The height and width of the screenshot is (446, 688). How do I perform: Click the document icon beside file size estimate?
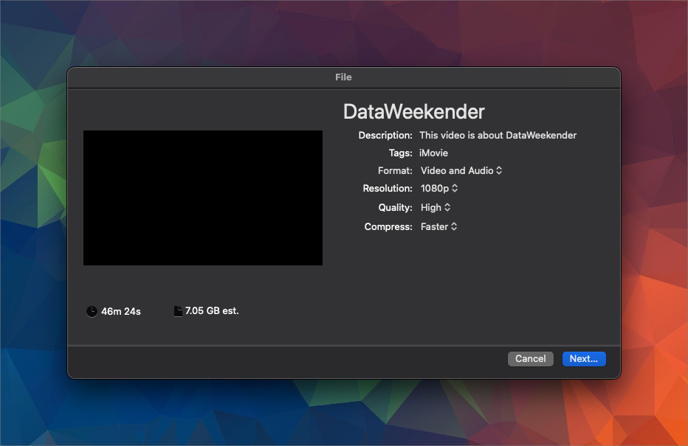pos(178,310)
